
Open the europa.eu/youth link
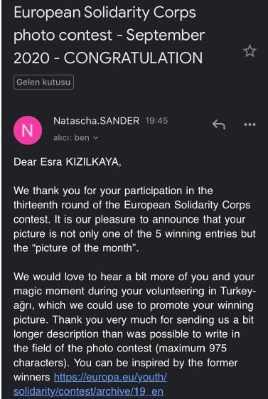[x=110, y=377]
